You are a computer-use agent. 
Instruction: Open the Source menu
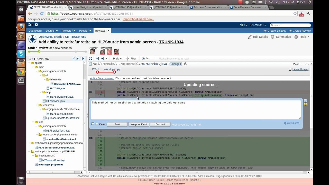pos(51,31)
